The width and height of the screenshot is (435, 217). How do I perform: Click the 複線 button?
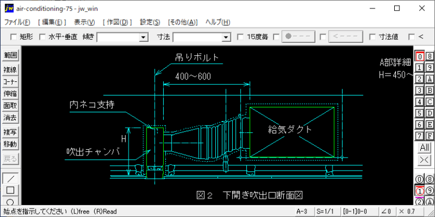pos(10,70)
